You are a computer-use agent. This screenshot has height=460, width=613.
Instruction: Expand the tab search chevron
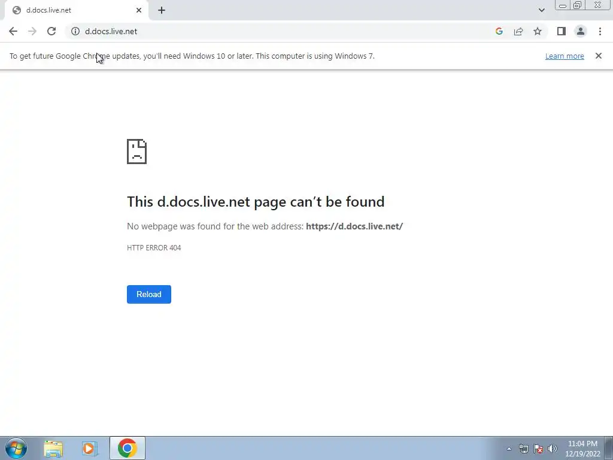point(541,10)
